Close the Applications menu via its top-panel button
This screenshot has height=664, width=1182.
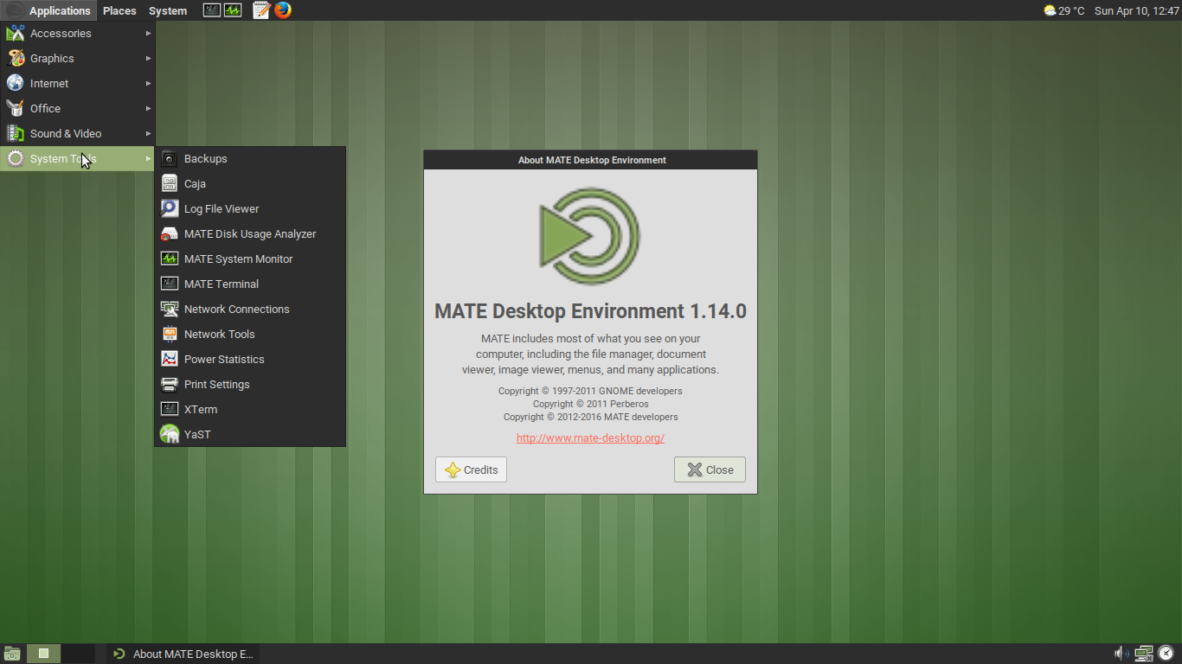49,10
